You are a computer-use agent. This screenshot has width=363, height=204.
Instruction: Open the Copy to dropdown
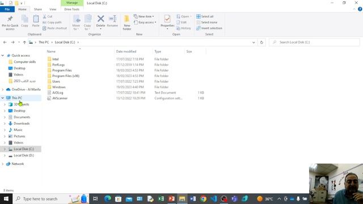click(x=87, y=23)
